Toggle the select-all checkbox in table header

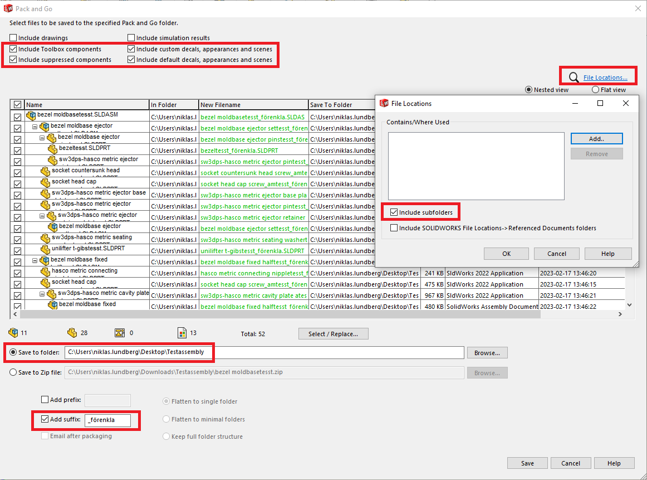pos(17,105)
